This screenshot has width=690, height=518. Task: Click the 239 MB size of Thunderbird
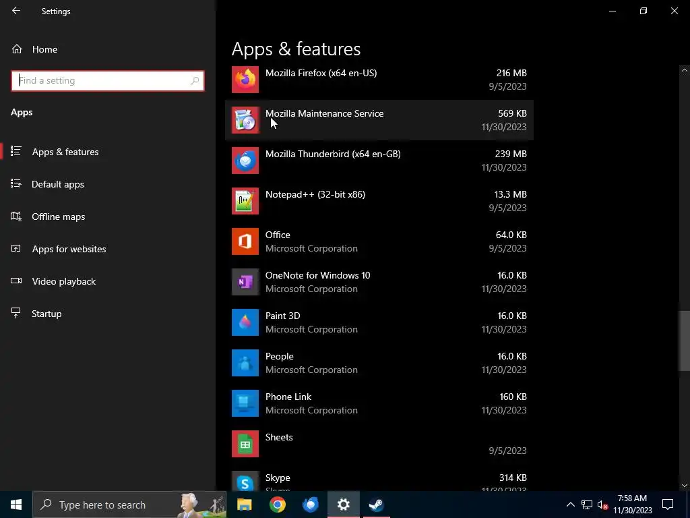[511, 154]
